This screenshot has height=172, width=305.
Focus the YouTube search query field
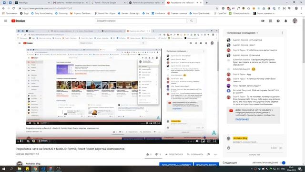[x=141, y=21]
